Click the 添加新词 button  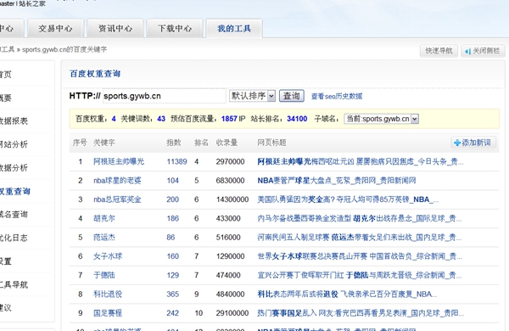(473, 143)
